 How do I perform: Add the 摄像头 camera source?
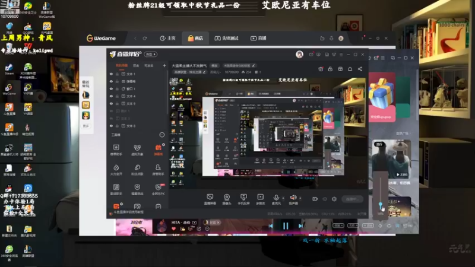[227, 199]
